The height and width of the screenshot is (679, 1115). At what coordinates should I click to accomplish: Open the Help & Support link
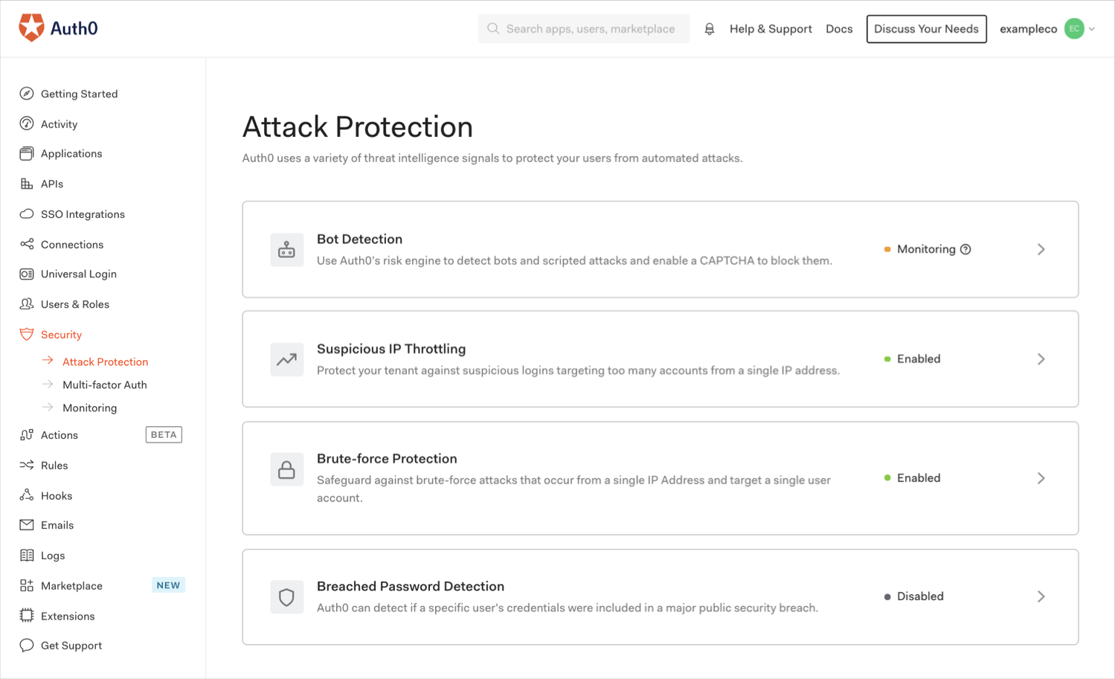tap(771, 29)
